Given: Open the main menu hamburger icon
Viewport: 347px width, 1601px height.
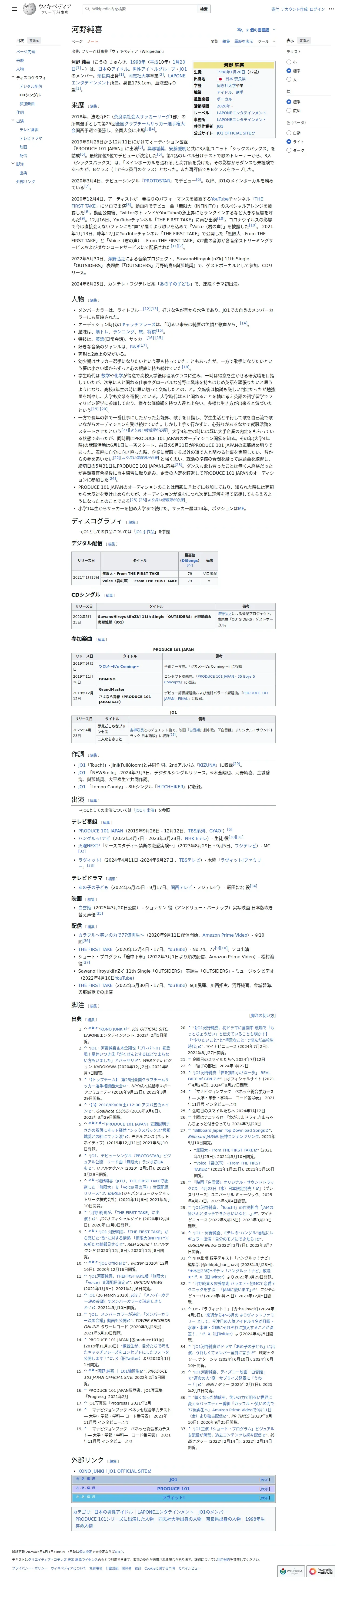Looking at the screenshot, I should [14, 9].
